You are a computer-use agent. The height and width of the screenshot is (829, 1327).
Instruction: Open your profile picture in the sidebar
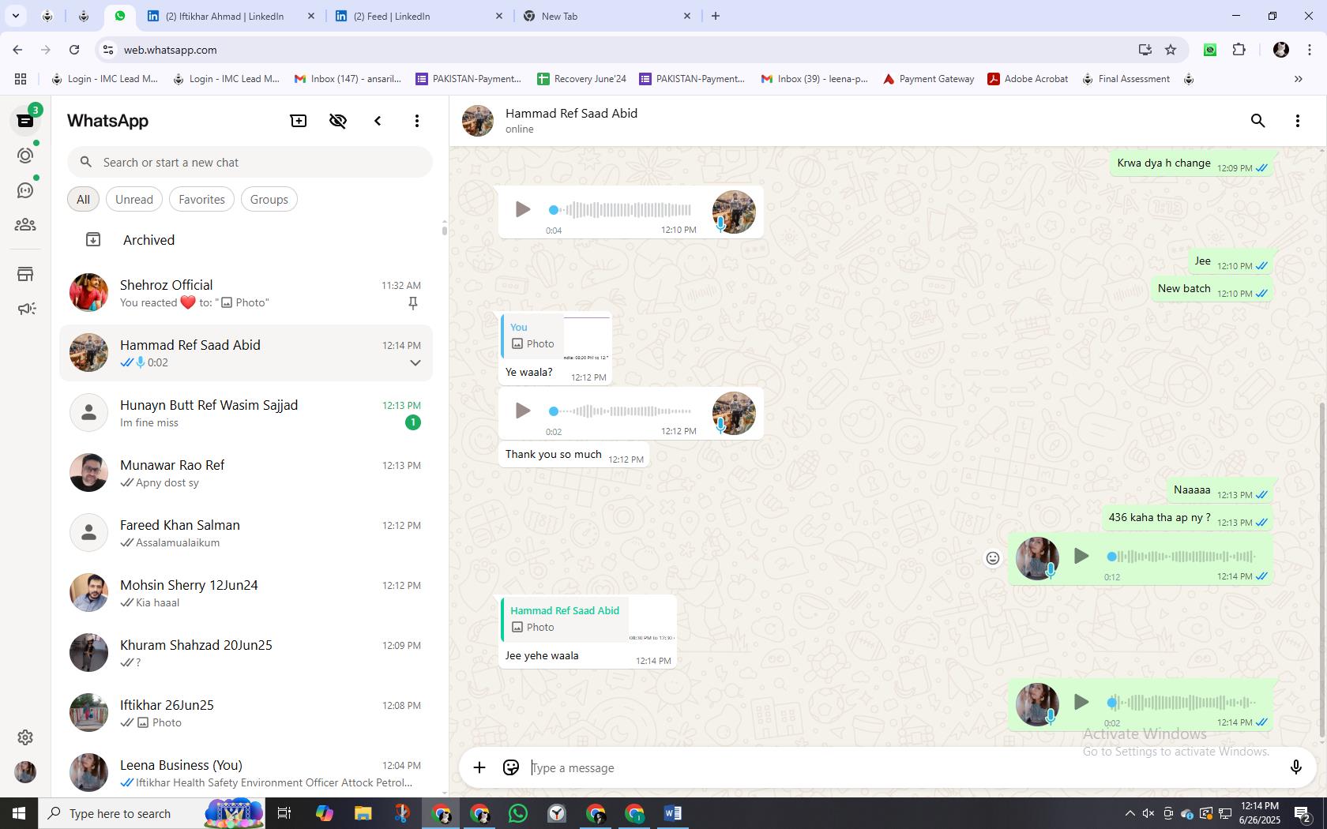(25, 771)
